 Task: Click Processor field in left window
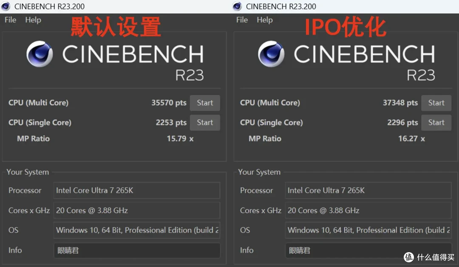[137, 190]
